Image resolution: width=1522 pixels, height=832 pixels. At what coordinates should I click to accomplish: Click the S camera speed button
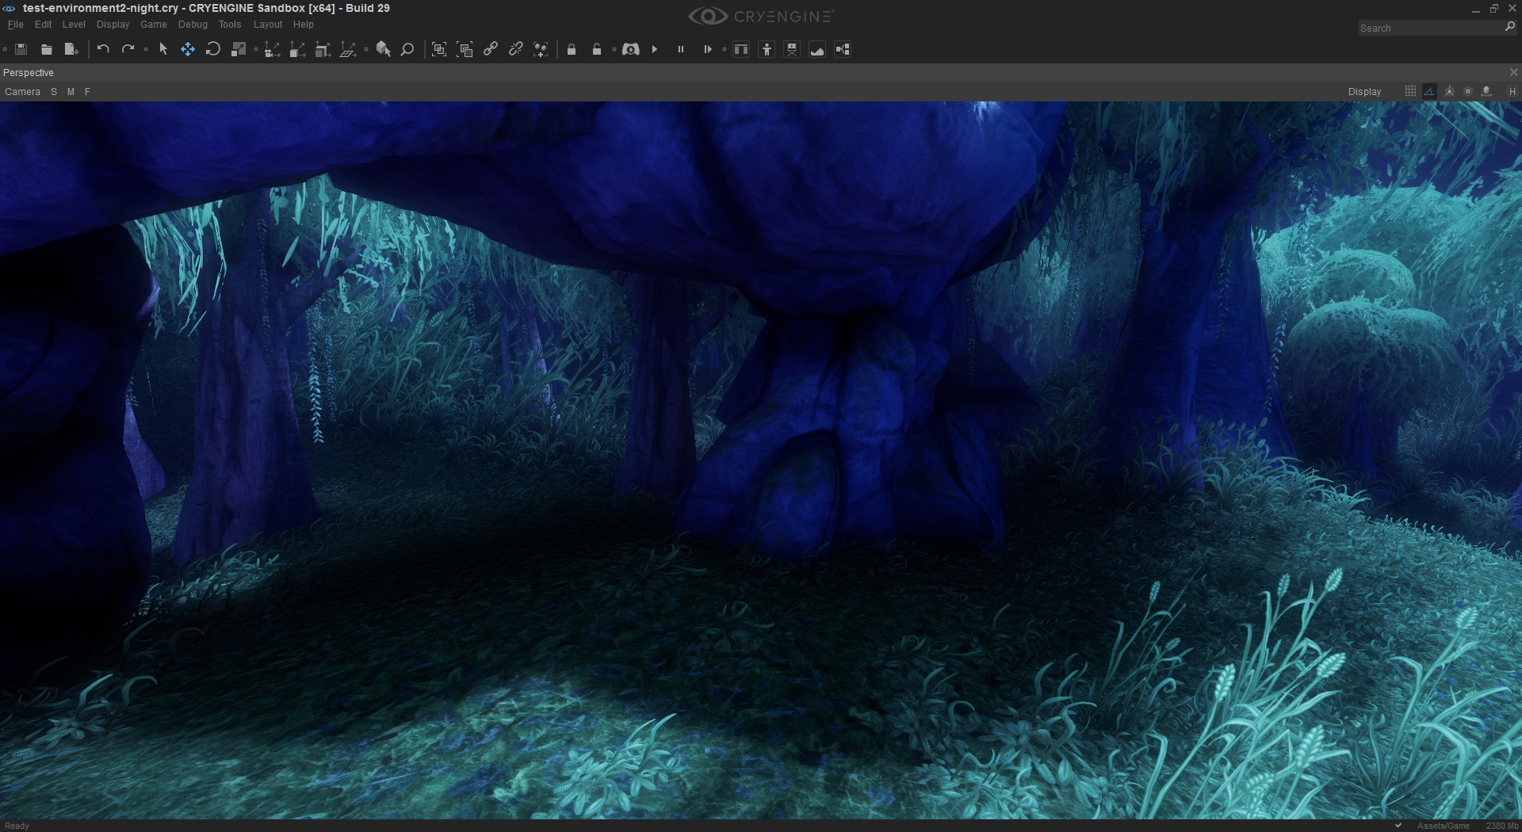(54, 92)
